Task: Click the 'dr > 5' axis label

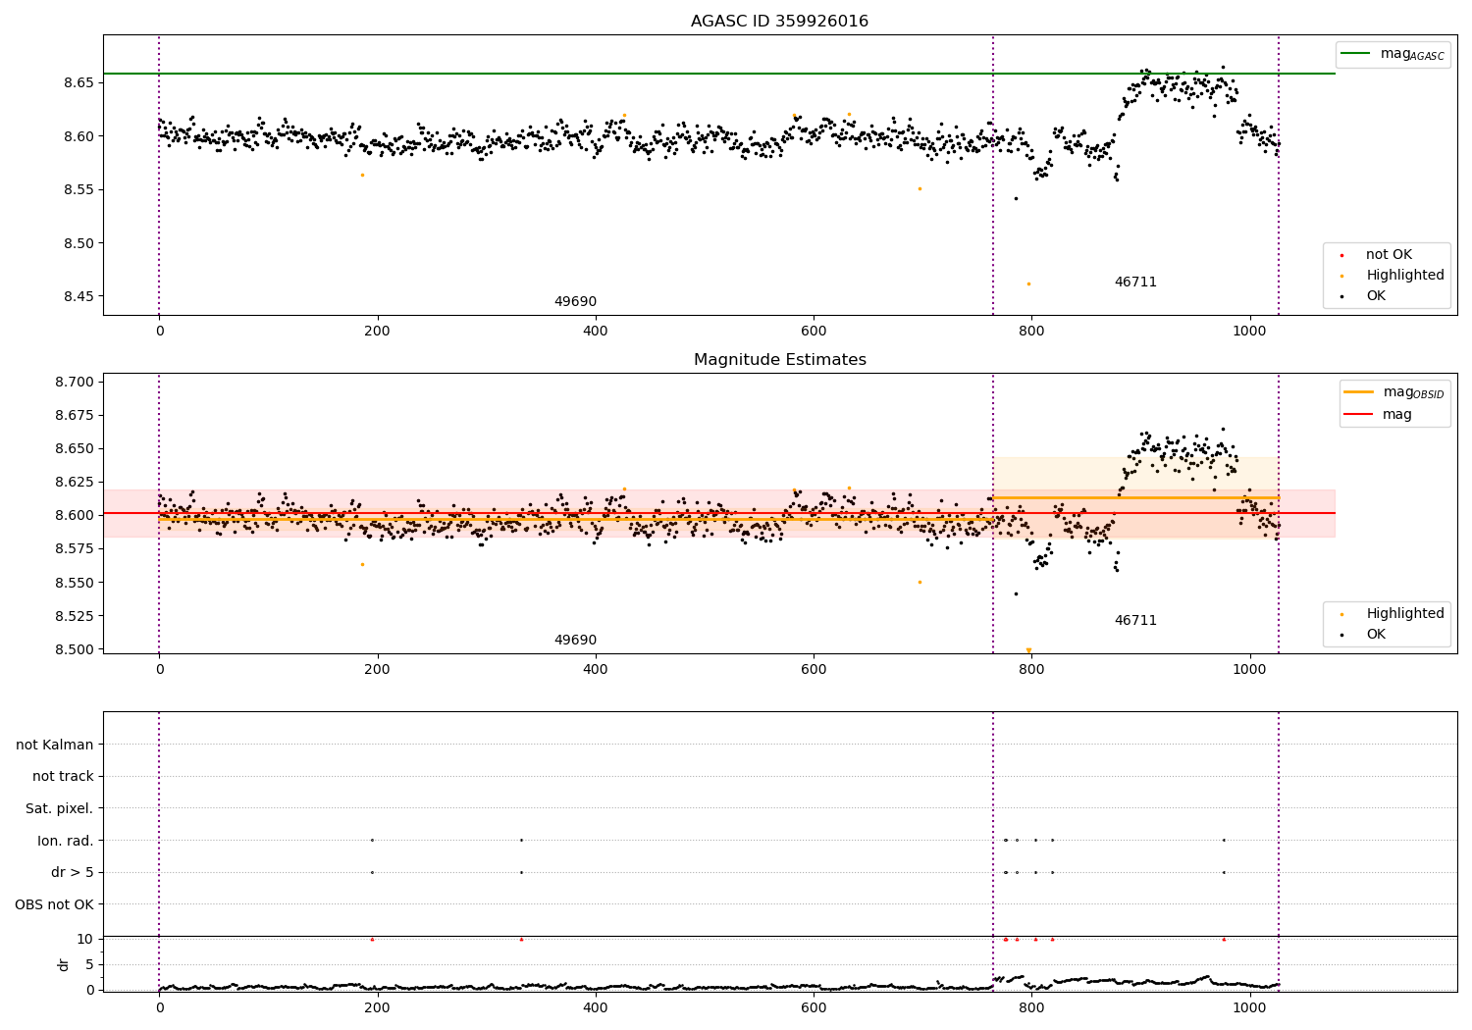Action: click(73, 872)
